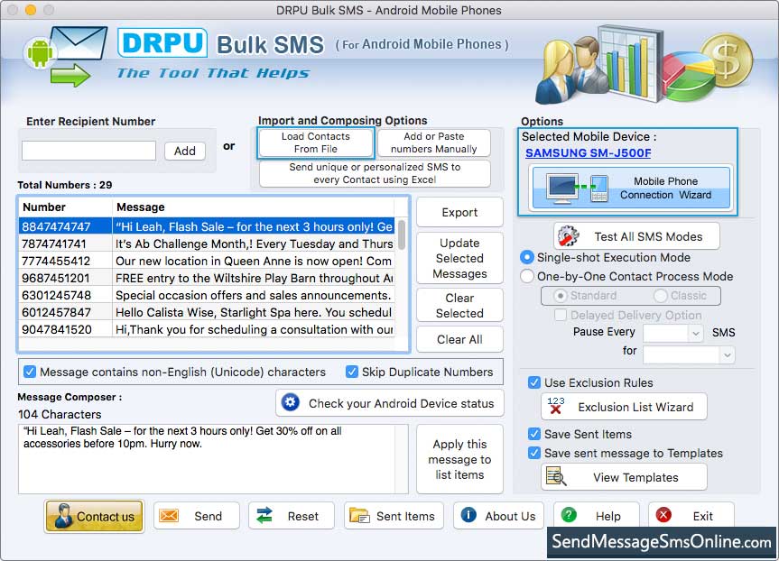Screen dimensions: 779x561
Task: Click the Number column header
Action: point(65,207)
